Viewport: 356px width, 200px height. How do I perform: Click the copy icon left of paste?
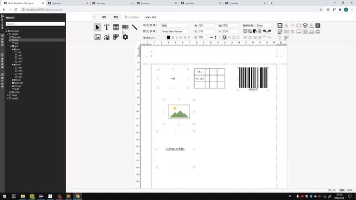pyautogui.click(x=250, y=31)
